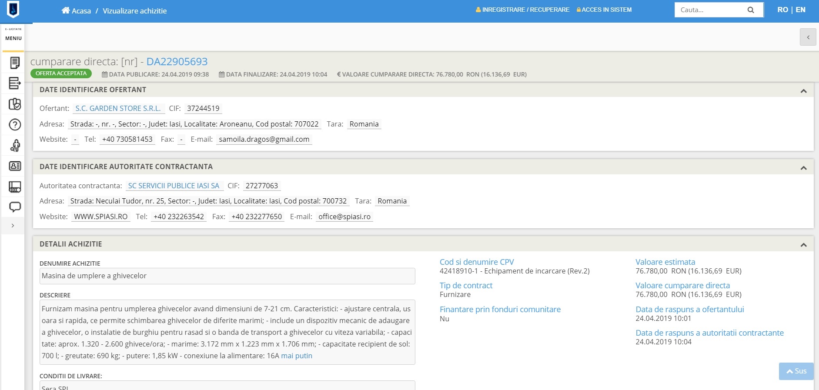The image size is (819, 390).
Task: Collapse the DATE IDENTIFICARE OFERTANT section
Action: [x=803, y=91]
